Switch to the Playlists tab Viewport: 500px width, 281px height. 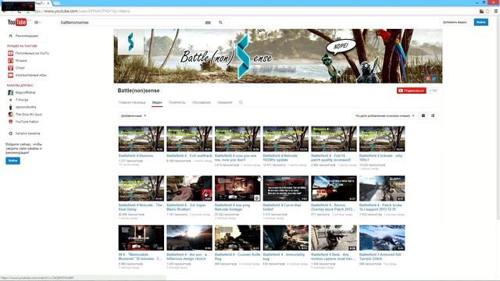coord(177,102)
